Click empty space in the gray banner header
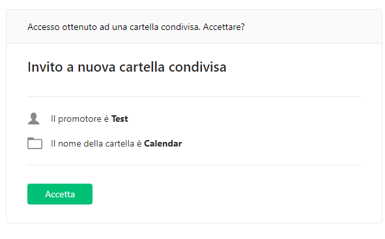385x239 pixels. click(312, 27)
